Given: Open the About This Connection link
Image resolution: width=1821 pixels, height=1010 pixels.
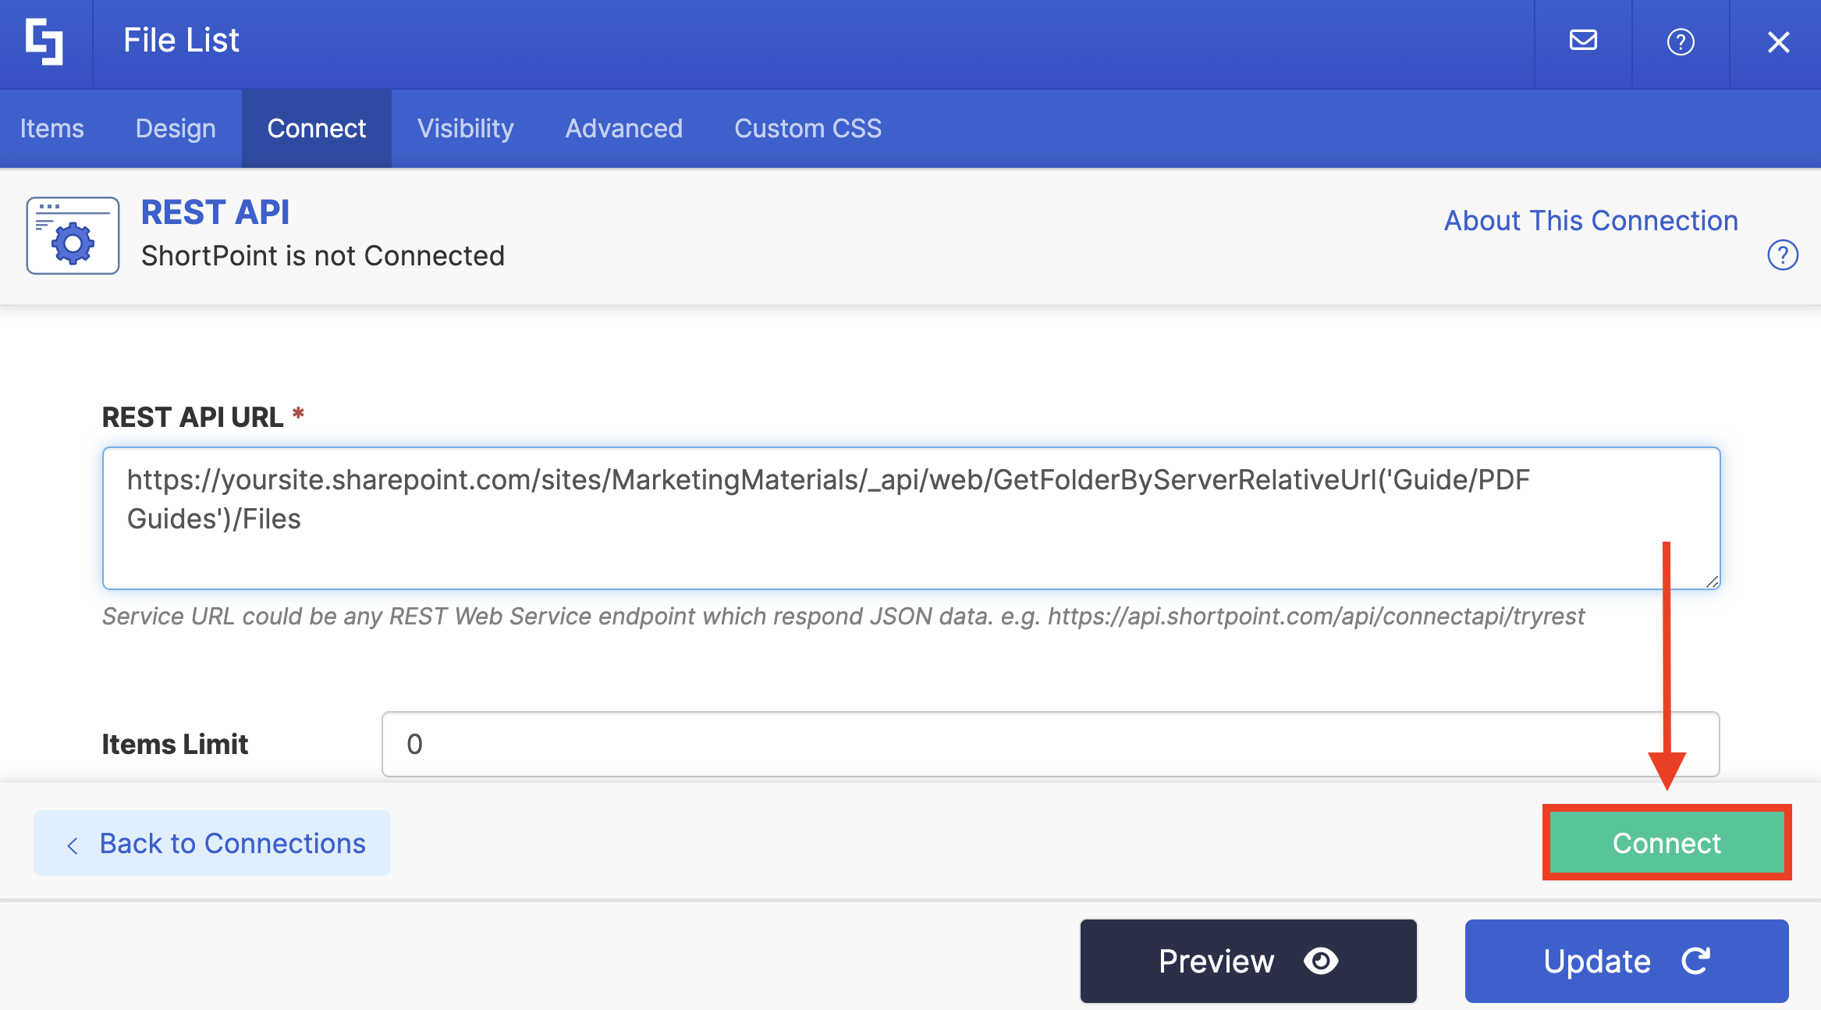Looking at the screenshot, I should click(1590, 220).
